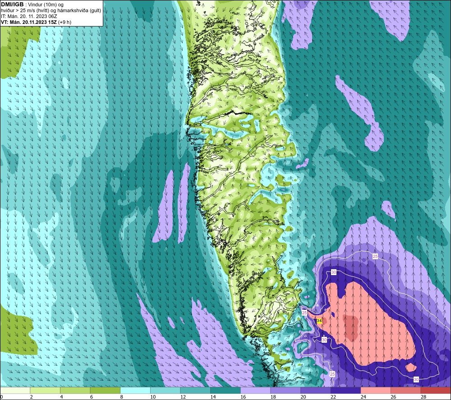This screenshot has height=400, width=451.
Task: Click the 'hviður > 25 m/s (hvítt)' line
Action: pos(26,11)
